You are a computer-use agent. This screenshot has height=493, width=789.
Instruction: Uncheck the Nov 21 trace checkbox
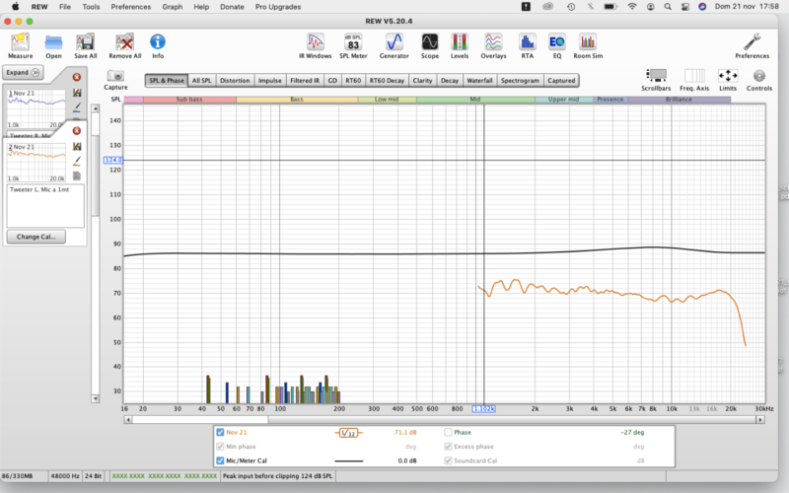coord(220,432)
